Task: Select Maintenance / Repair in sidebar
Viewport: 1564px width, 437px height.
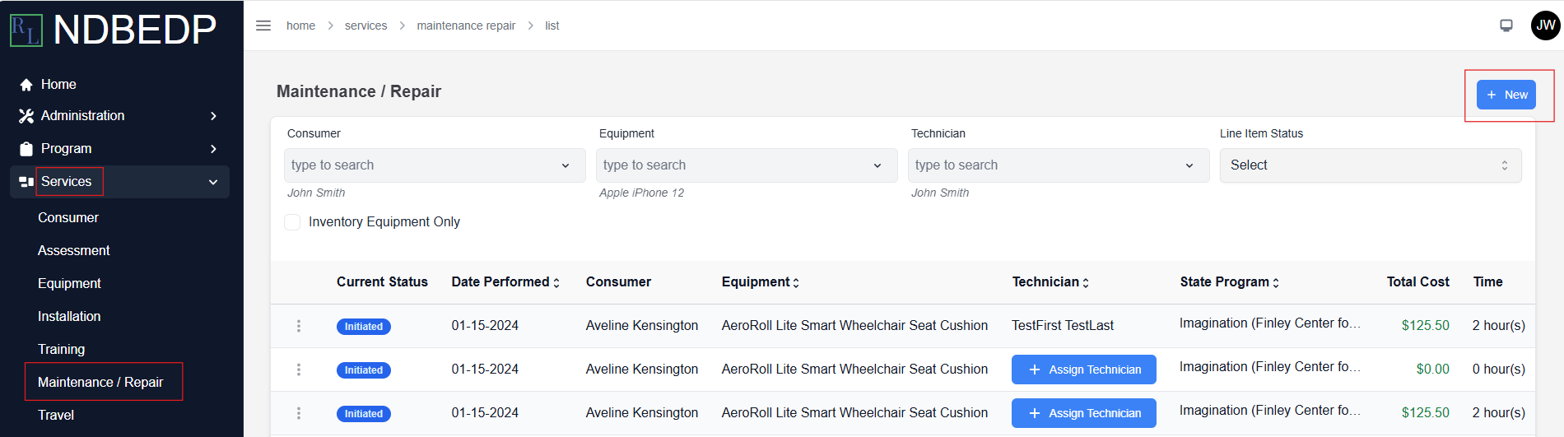Action: [x=100, y=382]
